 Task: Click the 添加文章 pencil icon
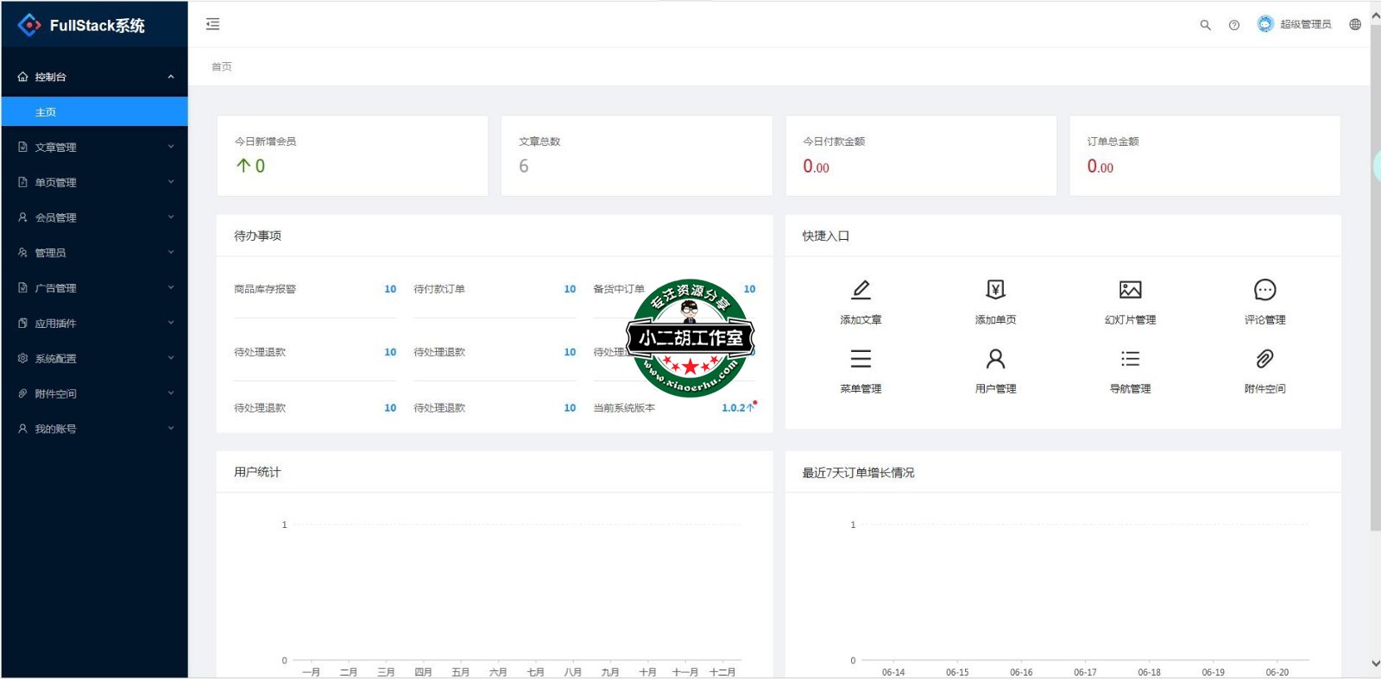[x=861, y=290]
